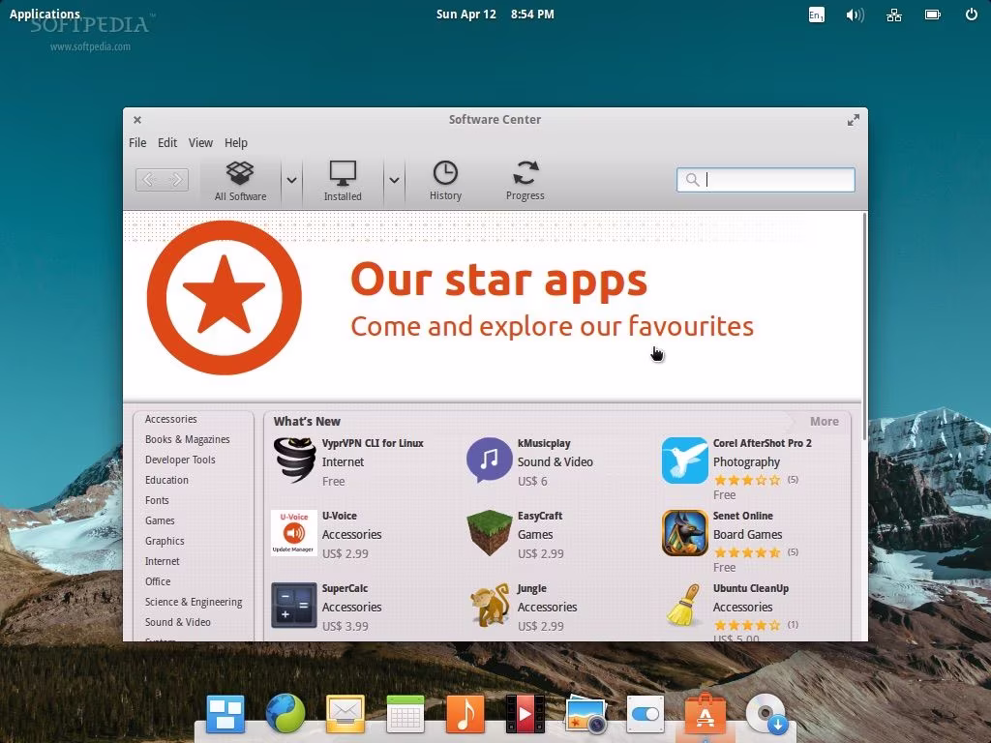
Task: Open the Jungle monkey app icon
Action: click(x=490, y=606)
